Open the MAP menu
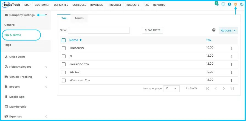Image resolution: width=246 pixels, height=121 pixels. (x=27, y=5)
